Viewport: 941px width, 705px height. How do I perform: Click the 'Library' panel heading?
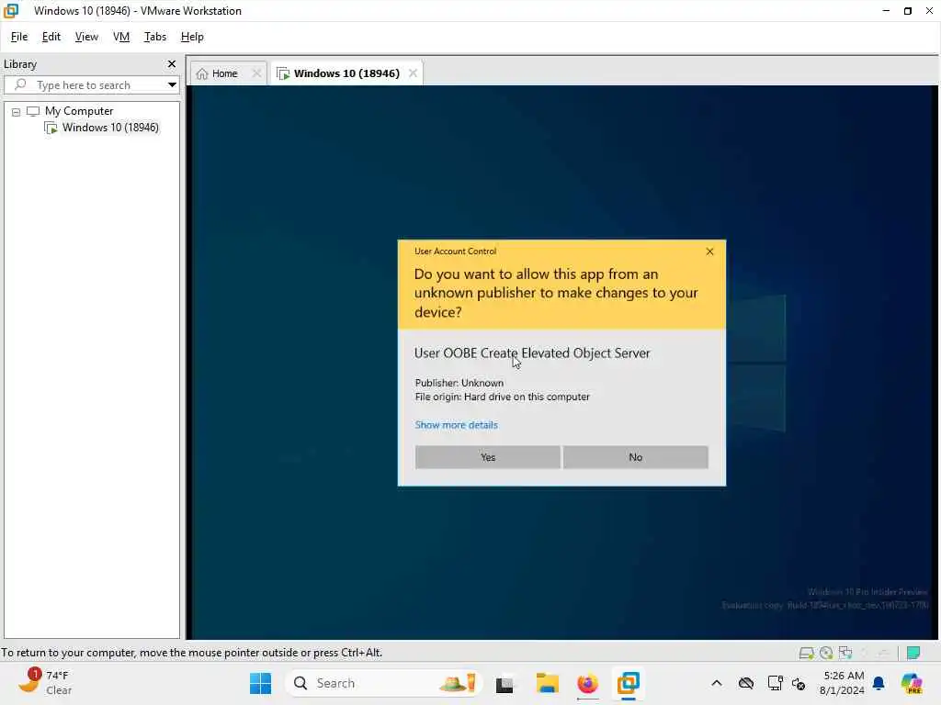[20, 64]
